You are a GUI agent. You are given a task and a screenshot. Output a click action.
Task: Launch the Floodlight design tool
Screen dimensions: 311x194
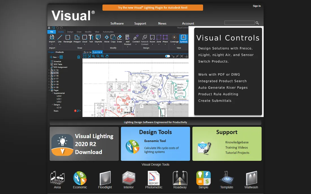pyautogui.click(x=105, y=178)
